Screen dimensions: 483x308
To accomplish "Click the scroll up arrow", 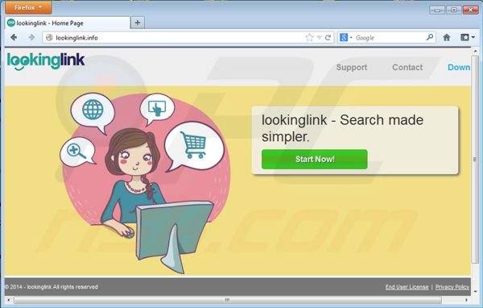I will click(x=475, y=51).
